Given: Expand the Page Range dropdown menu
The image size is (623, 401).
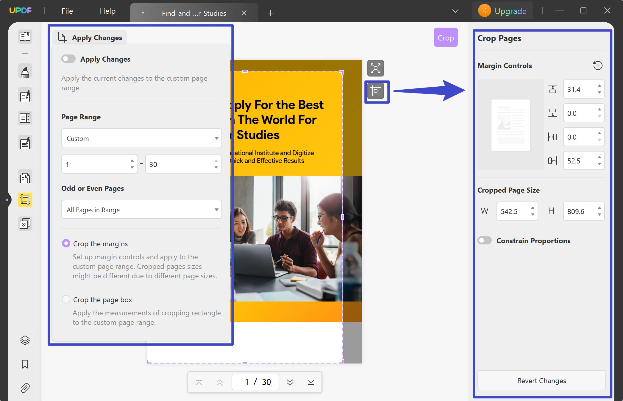Looking at the screenshot, I should (141, 138).
